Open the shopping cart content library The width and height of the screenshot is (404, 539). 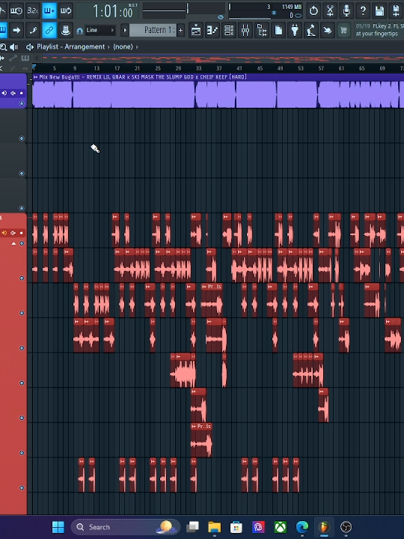[x=343, y=31]
